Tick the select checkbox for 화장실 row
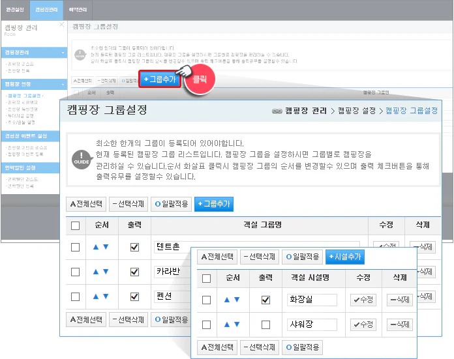The height and width of the screenshot is (359, 454). point(206,300)
